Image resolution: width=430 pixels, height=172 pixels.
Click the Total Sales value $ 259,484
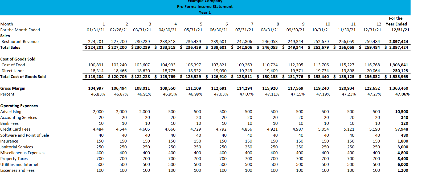tap(370, 48)
